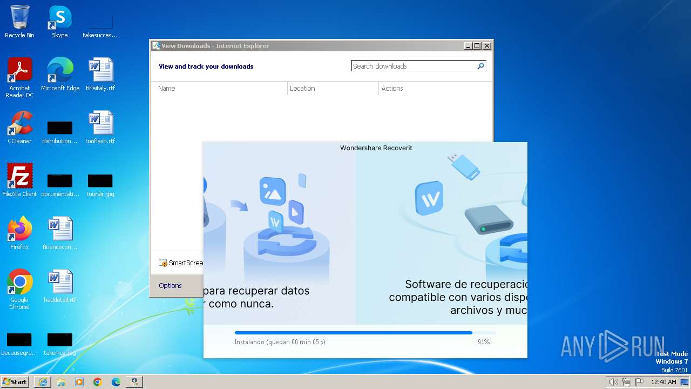Click the Actions column header
Screen dimensions: 691x389
click(x=435, y=88)
